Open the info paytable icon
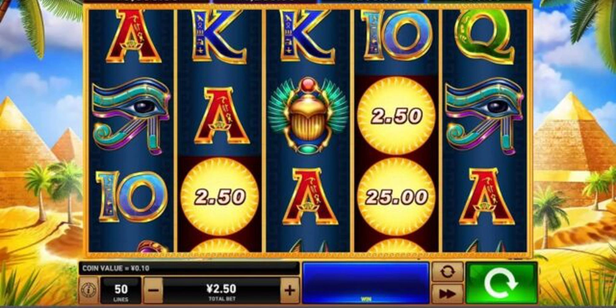The image size is (616, 308). pyautogui.click(x=89, y=290)
